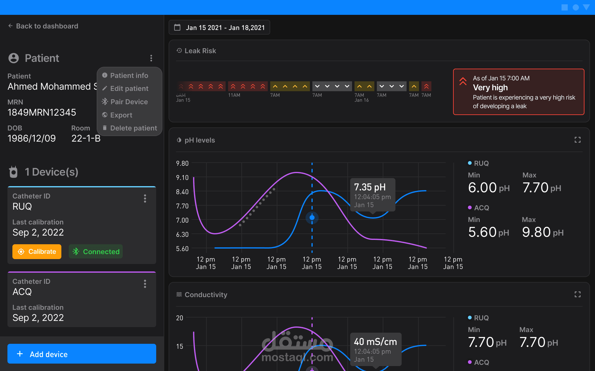
Task: Click the blue data point on pH chart
Action: (312, 218)
